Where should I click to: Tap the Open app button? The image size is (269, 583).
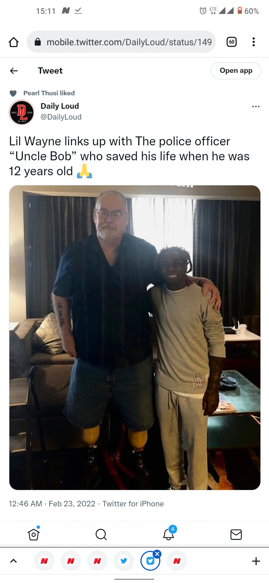click(236, 71)
